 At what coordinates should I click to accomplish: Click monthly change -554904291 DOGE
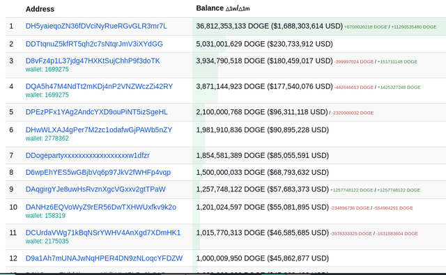393,208
